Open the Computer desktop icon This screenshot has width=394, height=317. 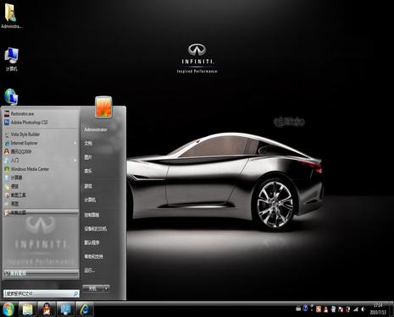tap(12, 59)
